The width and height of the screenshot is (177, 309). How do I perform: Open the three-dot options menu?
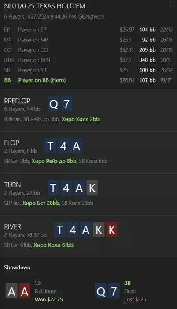click(170, 4)
